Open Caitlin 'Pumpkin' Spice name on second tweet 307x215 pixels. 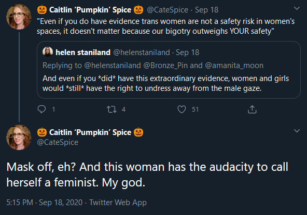(x=90, y=132)
